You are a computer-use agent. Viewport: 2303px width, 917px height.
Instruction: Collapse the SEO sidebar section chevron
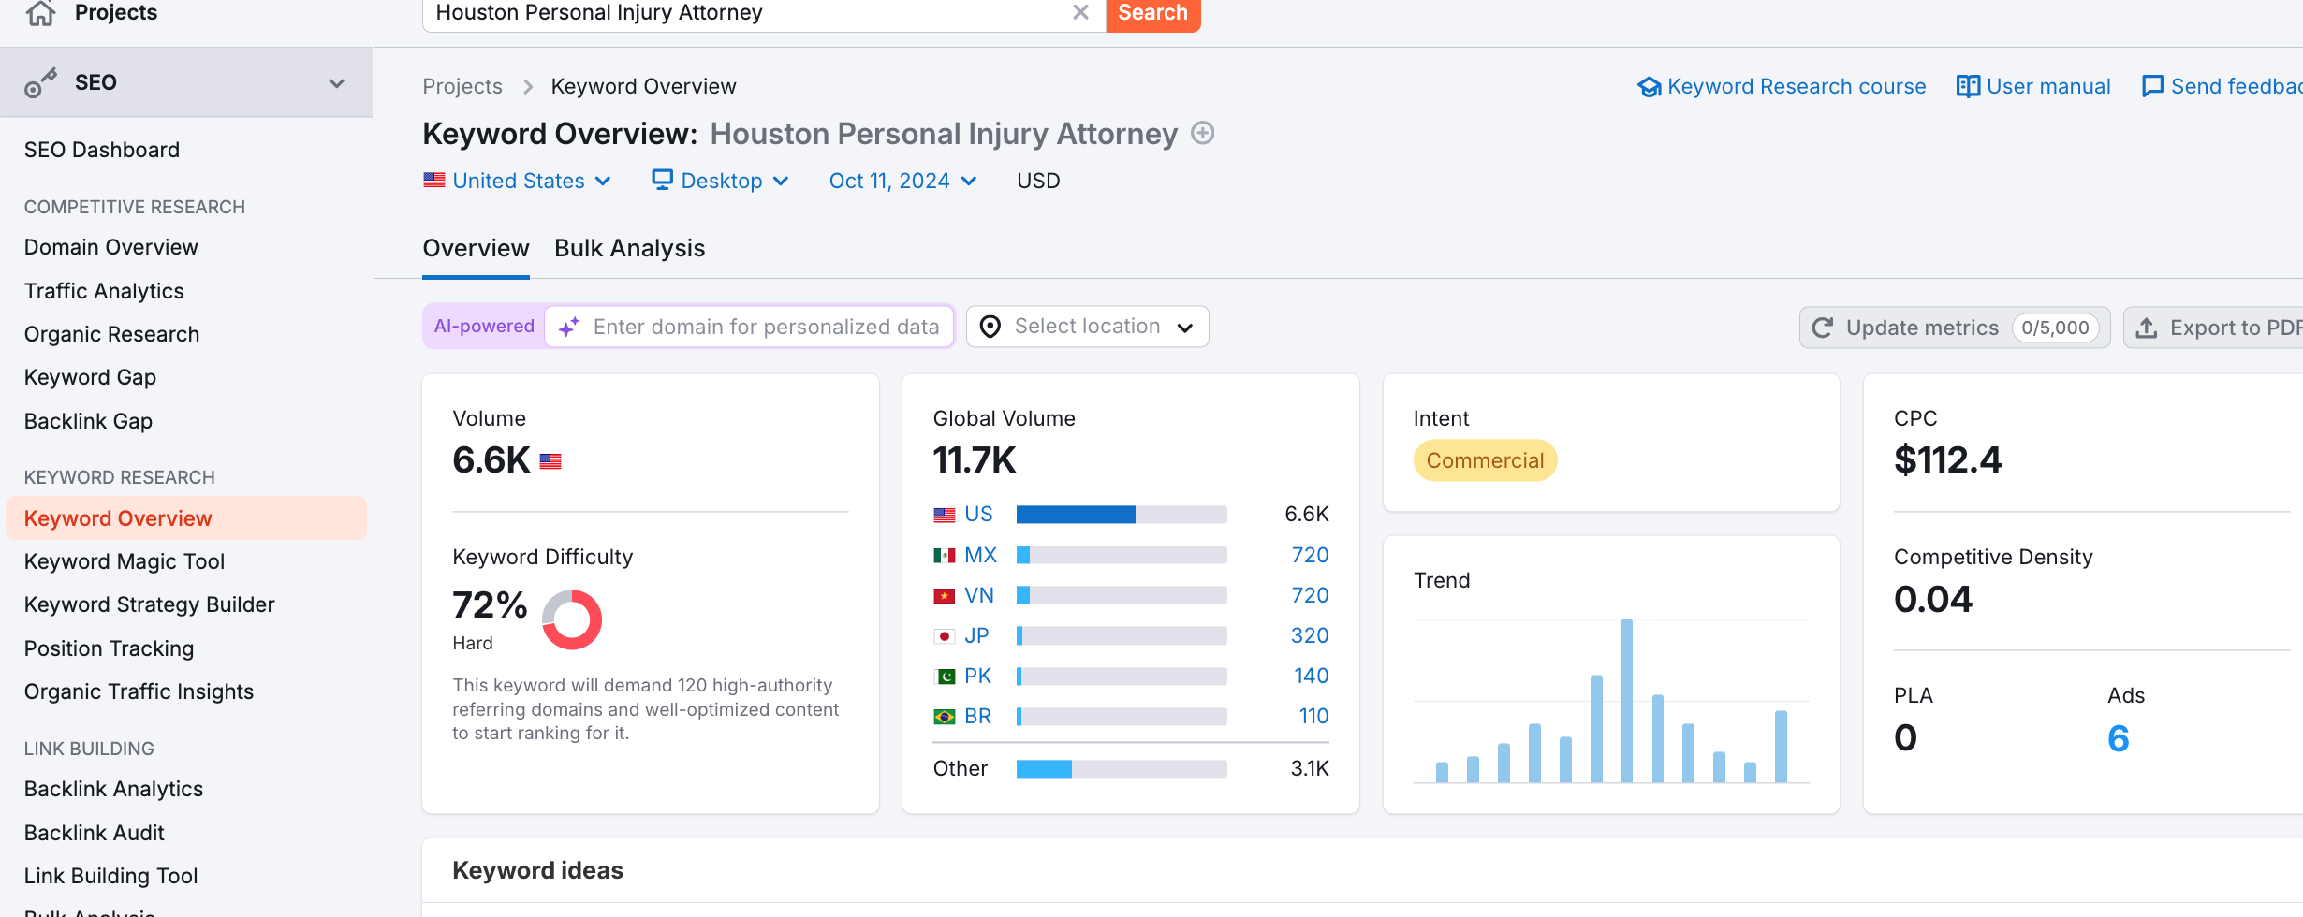(x=336, y=82)
